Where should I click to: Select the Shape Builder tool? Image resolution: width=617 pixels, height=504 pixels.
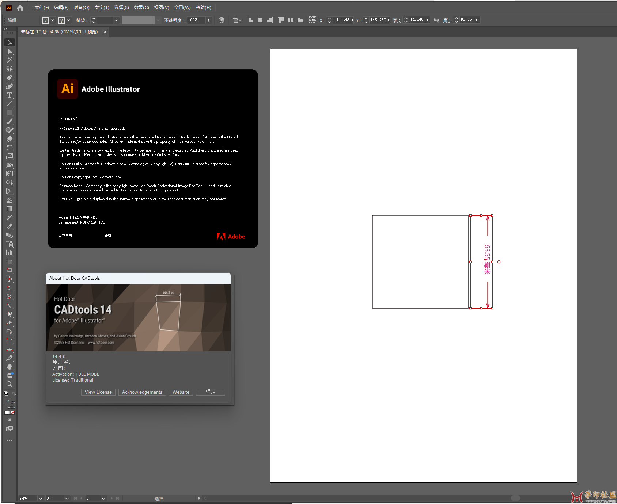point(10,183)
